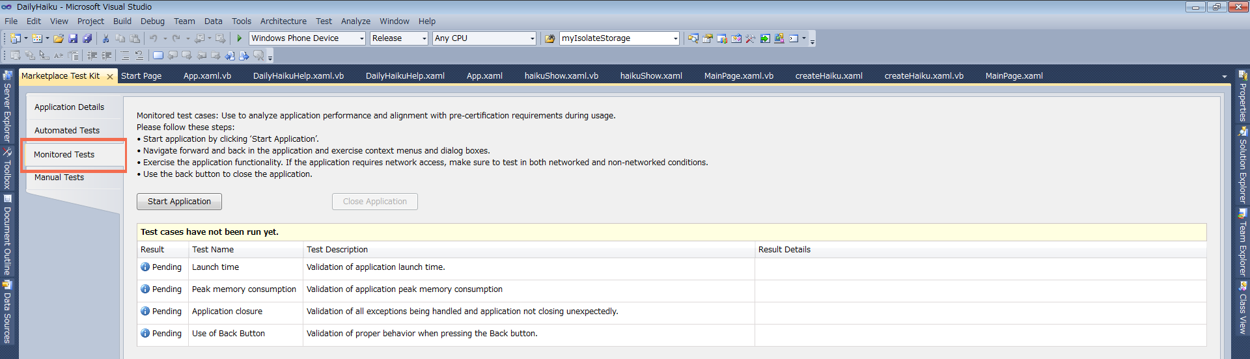1250x359 pixels.
Task: Switch to the MainPage.xaml.vb tab
Action: click(738, 75)
